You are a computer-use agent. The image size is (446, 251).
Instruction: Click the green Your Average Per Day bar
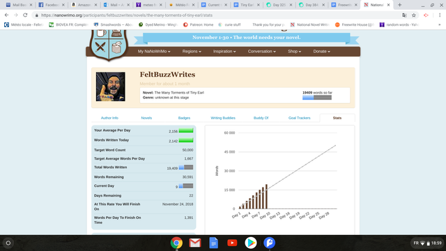click(186, 130)
